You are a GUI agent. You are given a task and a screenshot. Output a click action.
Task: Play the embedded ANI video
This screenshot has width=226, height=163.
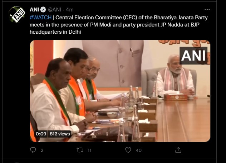tap(120, 91)
